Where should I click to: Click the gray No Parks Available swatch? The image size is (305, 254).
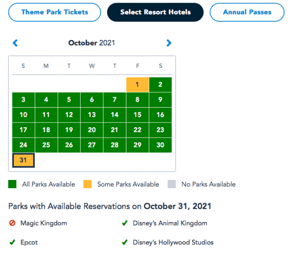point(172,184)
